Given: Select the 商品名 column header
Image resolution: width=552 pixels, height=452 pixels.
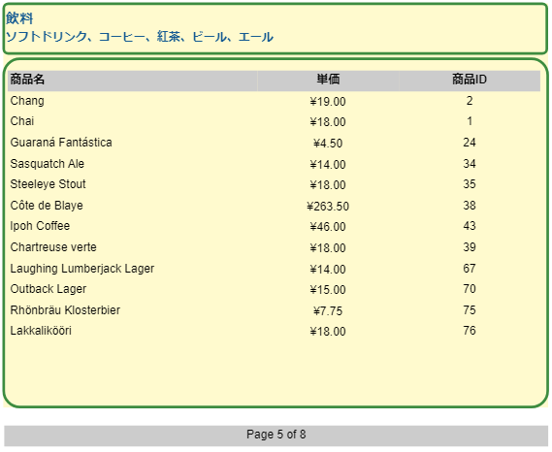Looking at the screenshot, I should pyautogui.click(x=27, y=80).
